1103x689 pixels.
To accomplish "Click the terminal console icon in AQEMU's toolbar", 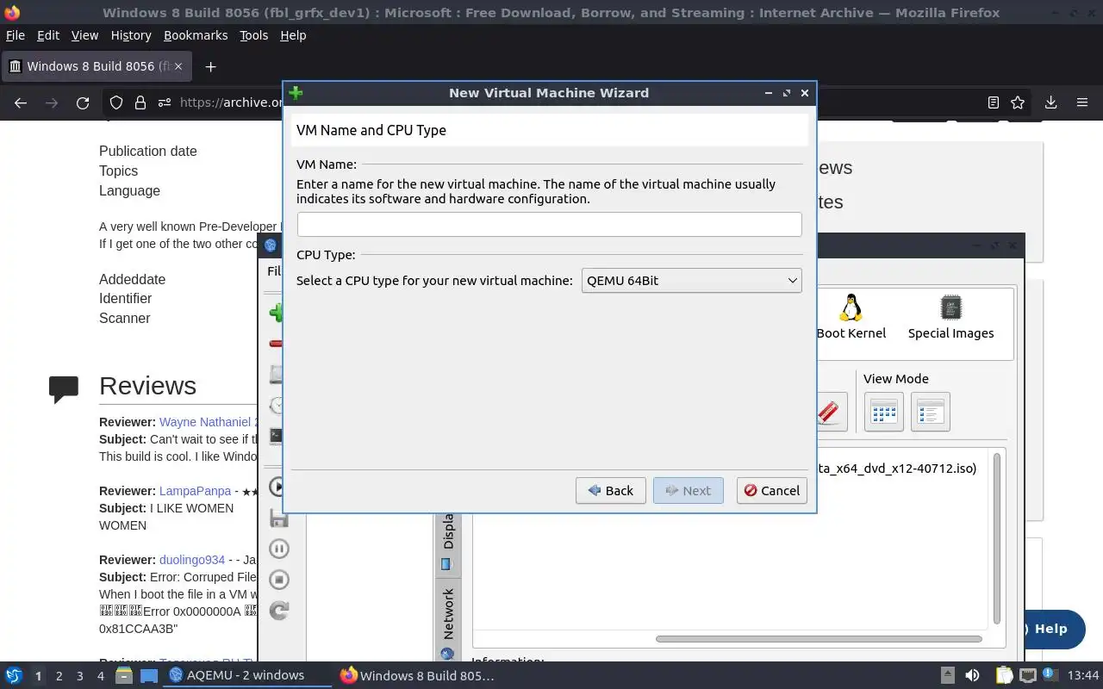I will click(x=276, y=436).
